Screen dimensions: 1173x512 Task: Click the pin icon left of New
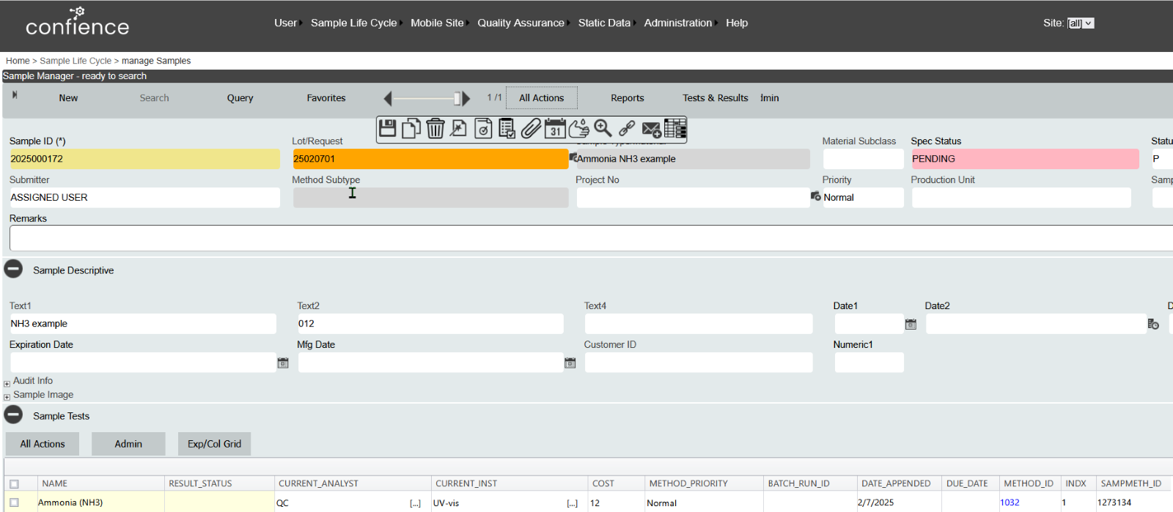(x=15, y=95)
